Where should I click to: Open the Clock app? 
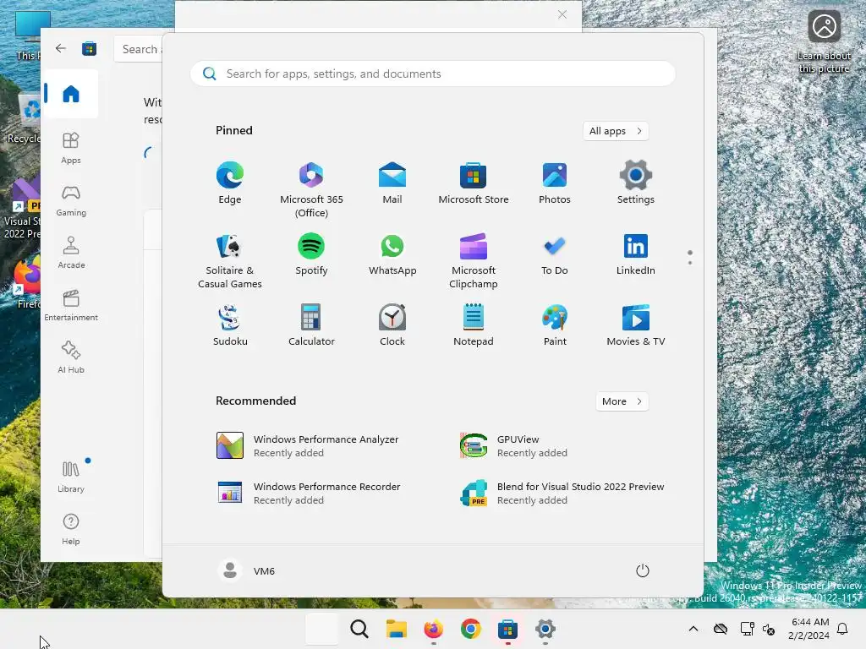392,325
